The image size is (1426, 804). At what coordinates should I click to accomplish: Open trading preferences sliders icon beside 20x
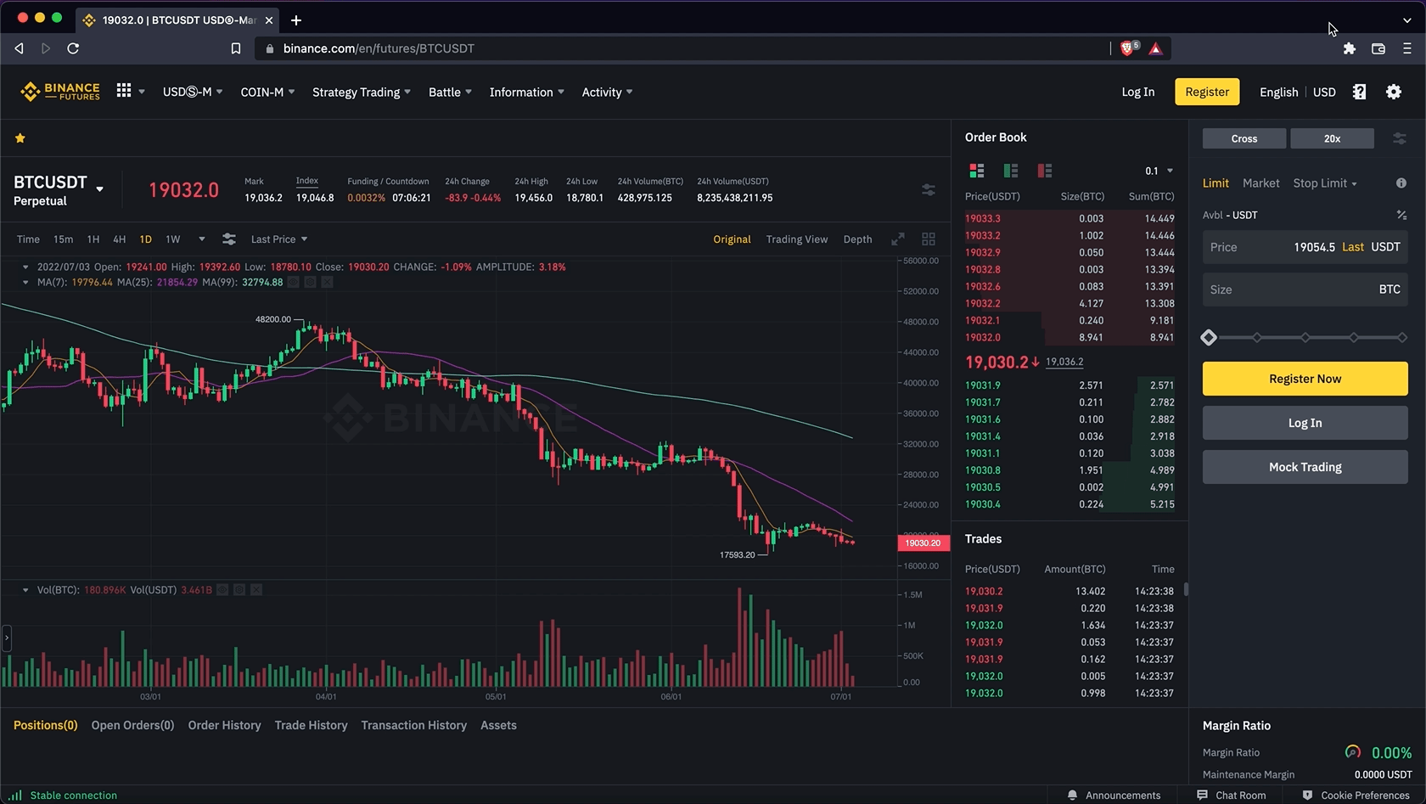click(1400, 138)
